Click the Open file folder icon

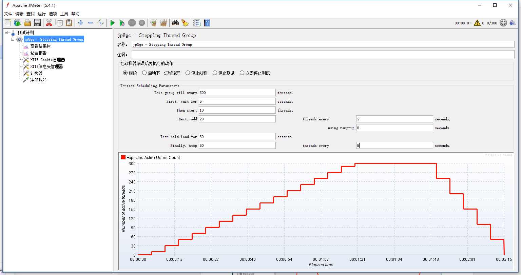click(27, 23)
